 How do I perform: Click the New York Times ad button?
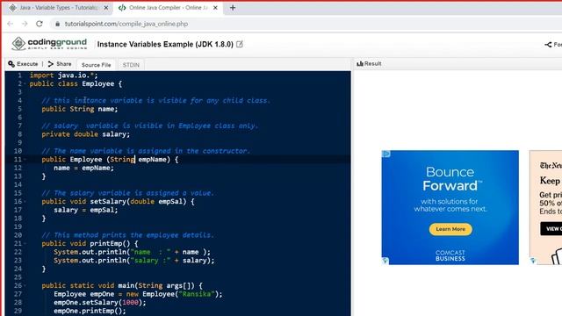coord(551,228)
